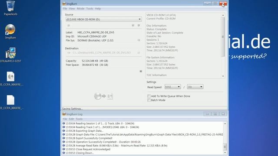This screenshot has height=156, width=278.
Task: Open the Tools menu in ImgBurn Log
Action: [79, 119]
